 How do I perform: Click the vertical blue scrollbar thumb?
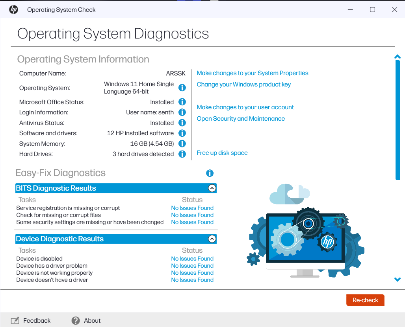pyautogui.click(x=398, y=120)
